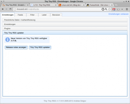Close the Chrome window

point(128,1)
